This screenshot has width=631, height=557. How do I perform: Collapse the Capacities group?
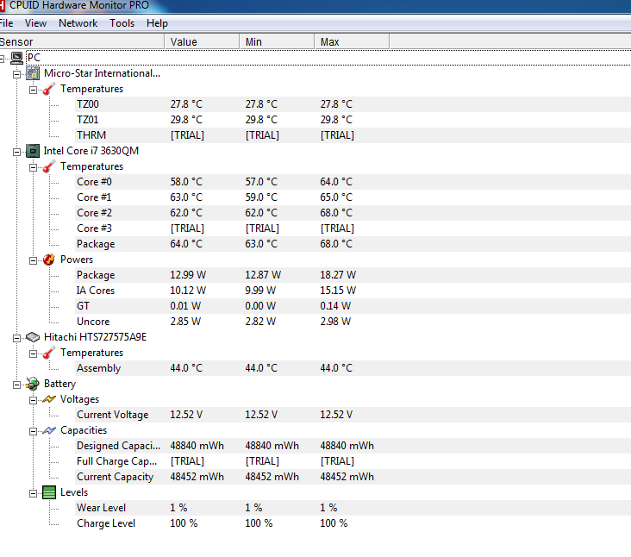click(x=34, y=431)
